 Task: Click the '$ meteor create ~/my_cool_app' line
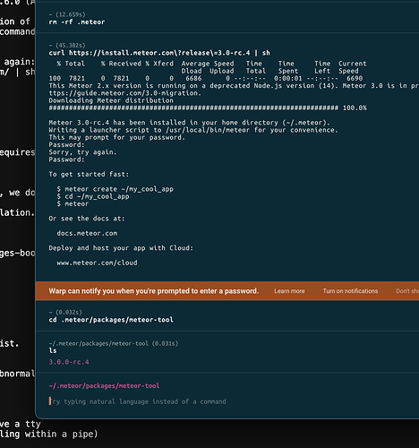(115, 189)
